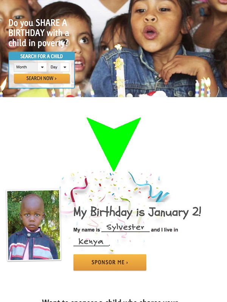The image size is (227, 302).
Task: Select the SEARCH FOR A CHILD header
Action: (x=42, y=56)
